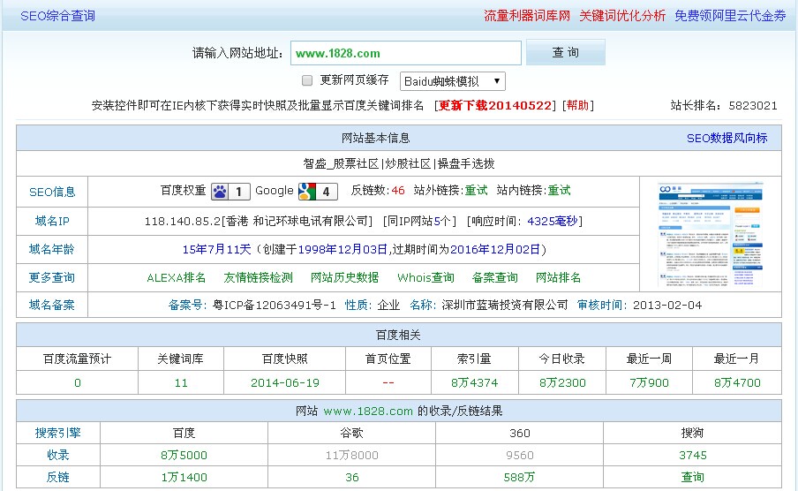Click the 更多查询 row label
The height and width of the screenshot is (491, 798).
click(x=52, y=277)
